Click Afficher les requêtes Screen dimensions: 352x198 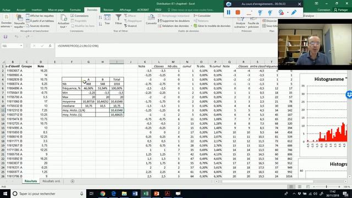(40, 16)
